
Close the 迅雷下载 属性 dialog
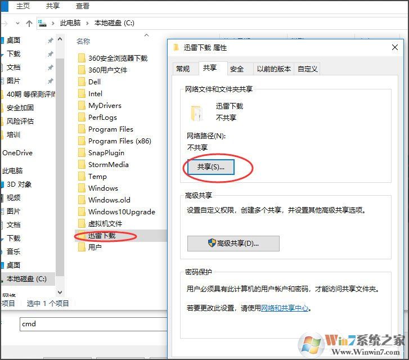[x=394, y=47]
